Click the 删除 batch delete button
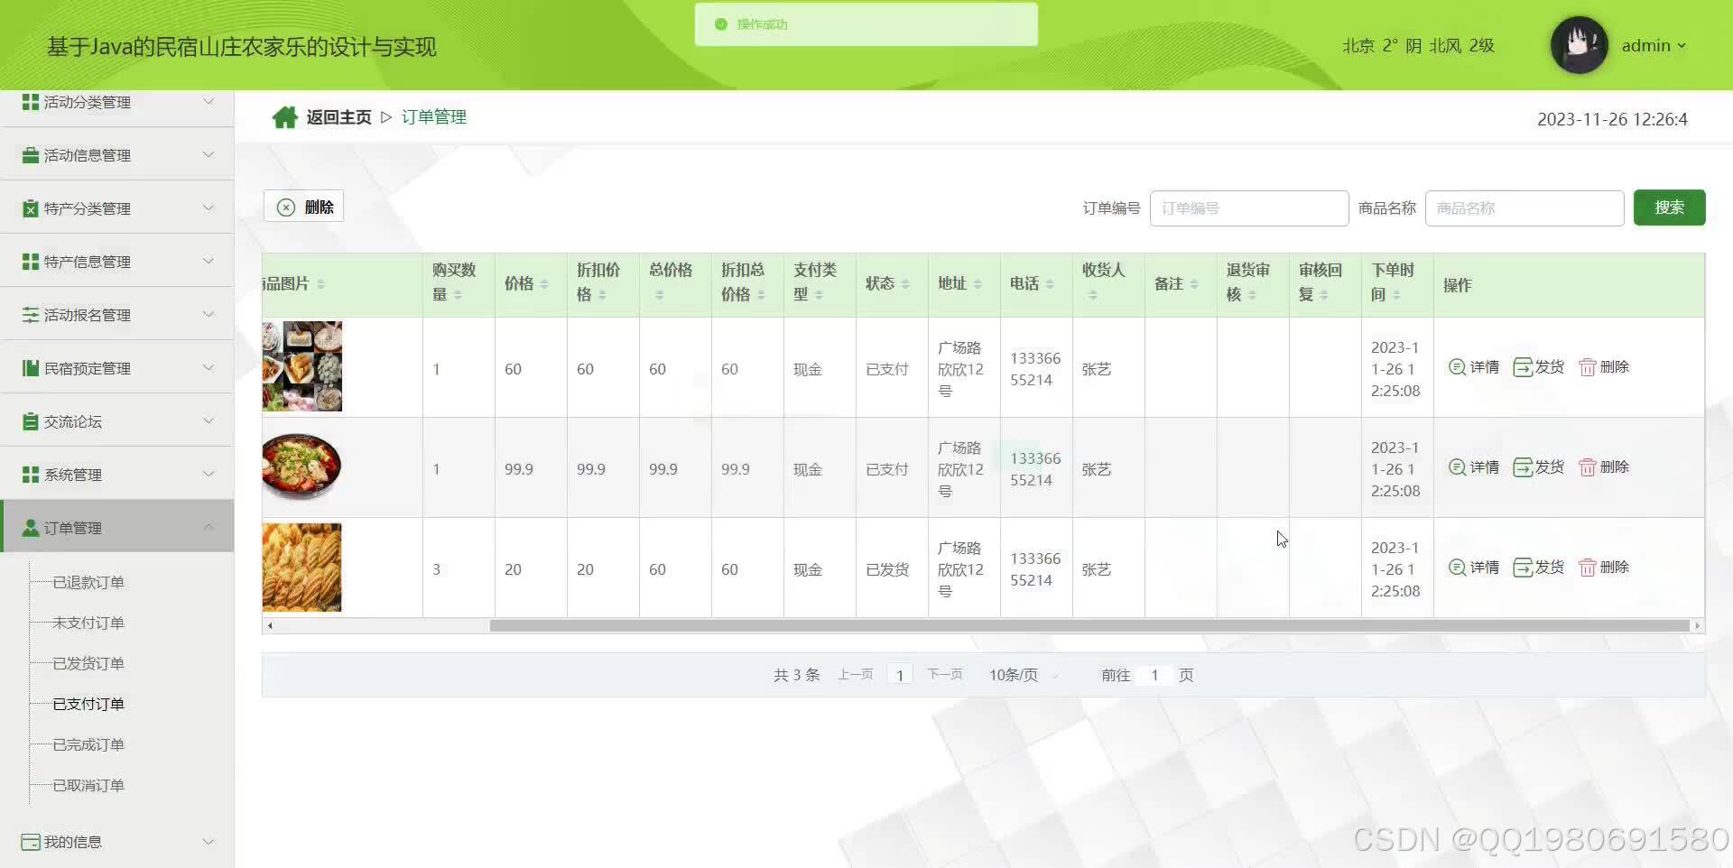 click(303, 207)
